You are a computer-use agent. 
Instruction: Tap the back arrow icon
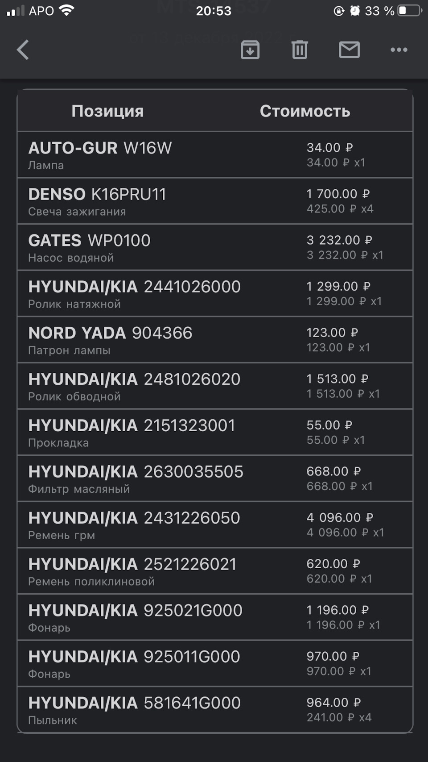(x=23, y=50)
